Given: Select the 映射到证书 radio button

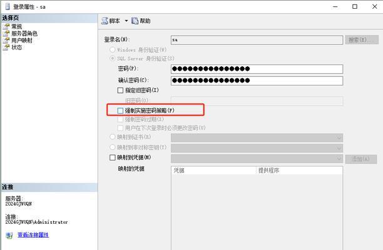Looking at the screenshot, I should point(113,137).
